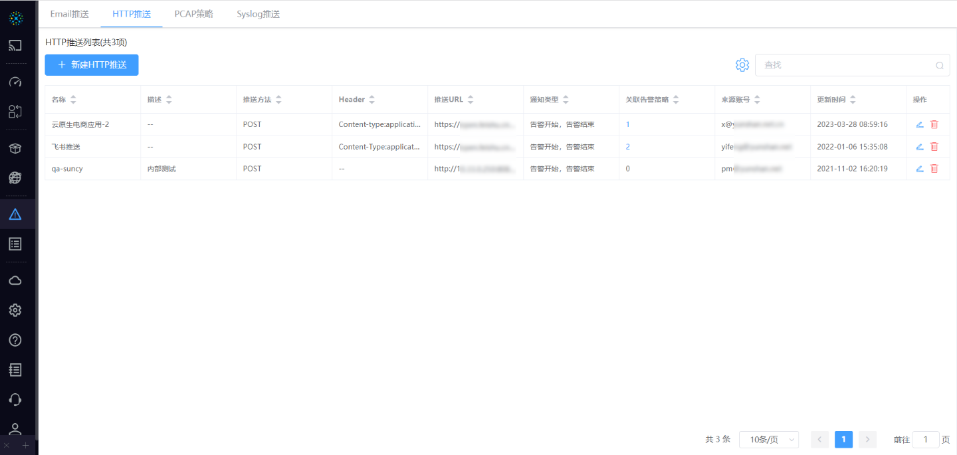The height and width of the screenshot is (455, 957).
Task: Open the help question mark sidebar icon
Action: point(15,340)
